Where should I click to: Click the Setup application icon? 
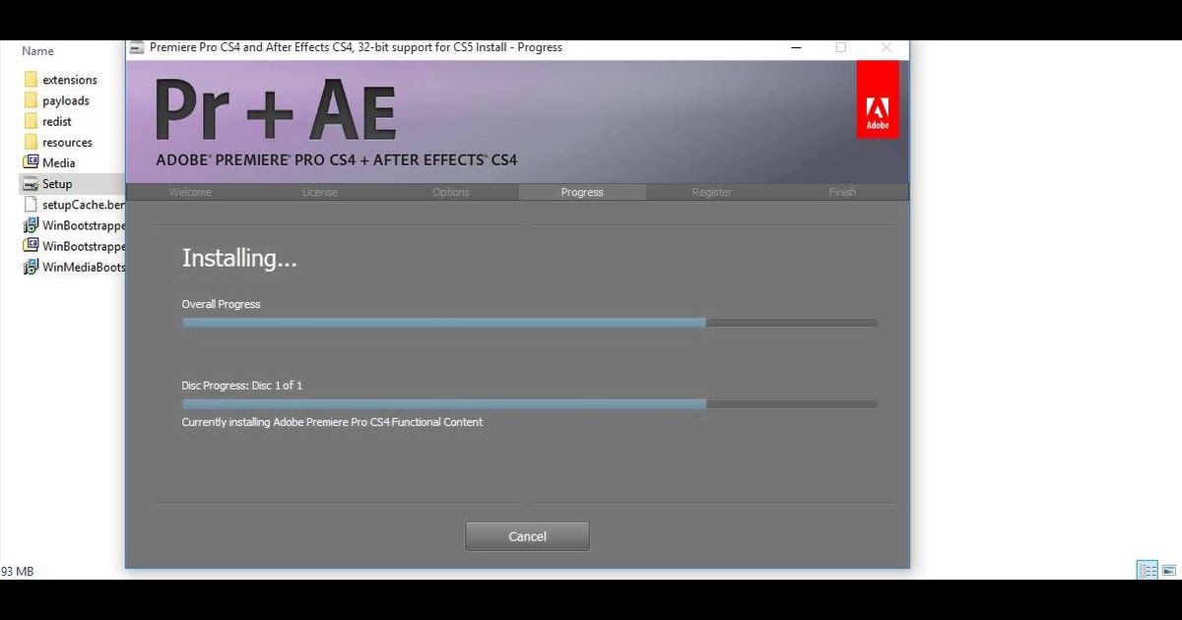(31, 184)
